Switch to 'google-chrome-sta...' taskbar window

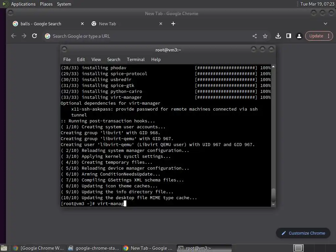coord(94,248)
